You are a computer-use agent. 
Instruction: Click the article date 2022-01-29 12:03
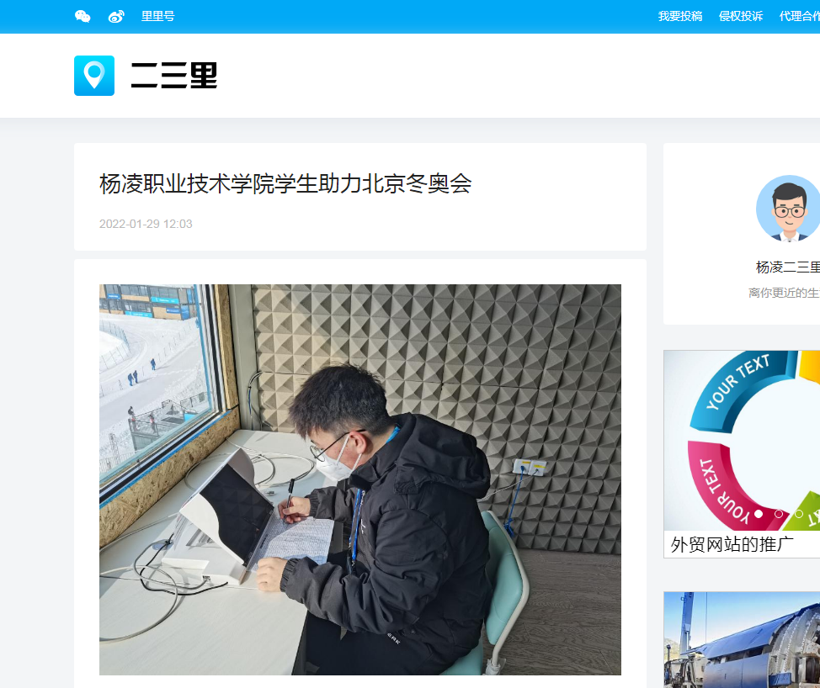146,224
